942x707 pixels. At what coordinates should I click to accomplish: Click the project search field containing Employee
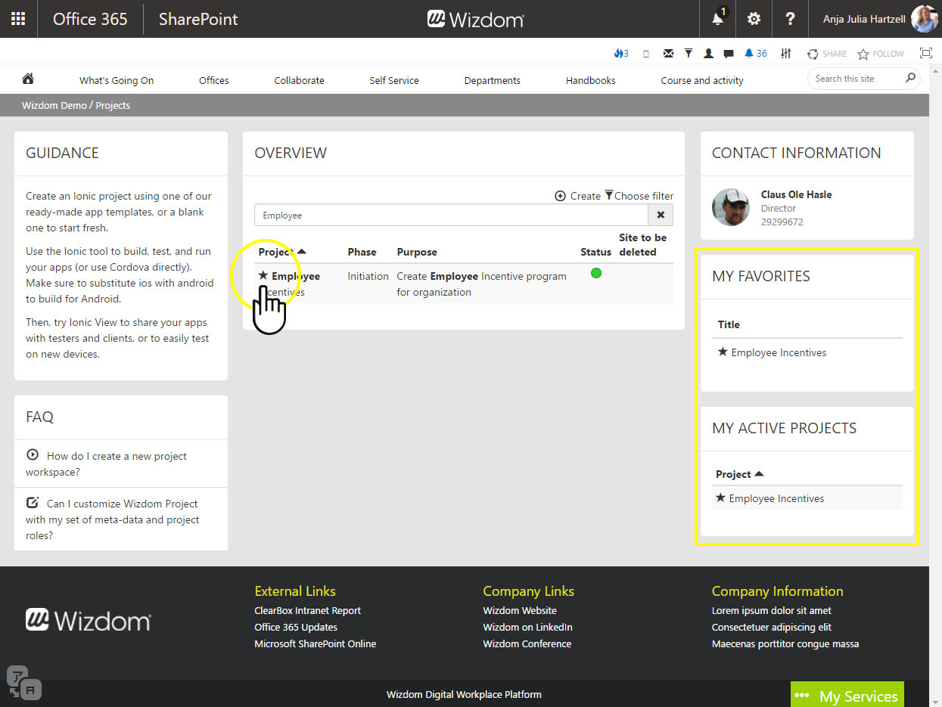pos(451,215)
